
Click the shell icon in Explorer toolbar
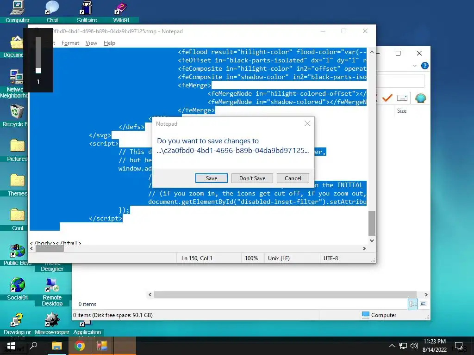(420, 98)
